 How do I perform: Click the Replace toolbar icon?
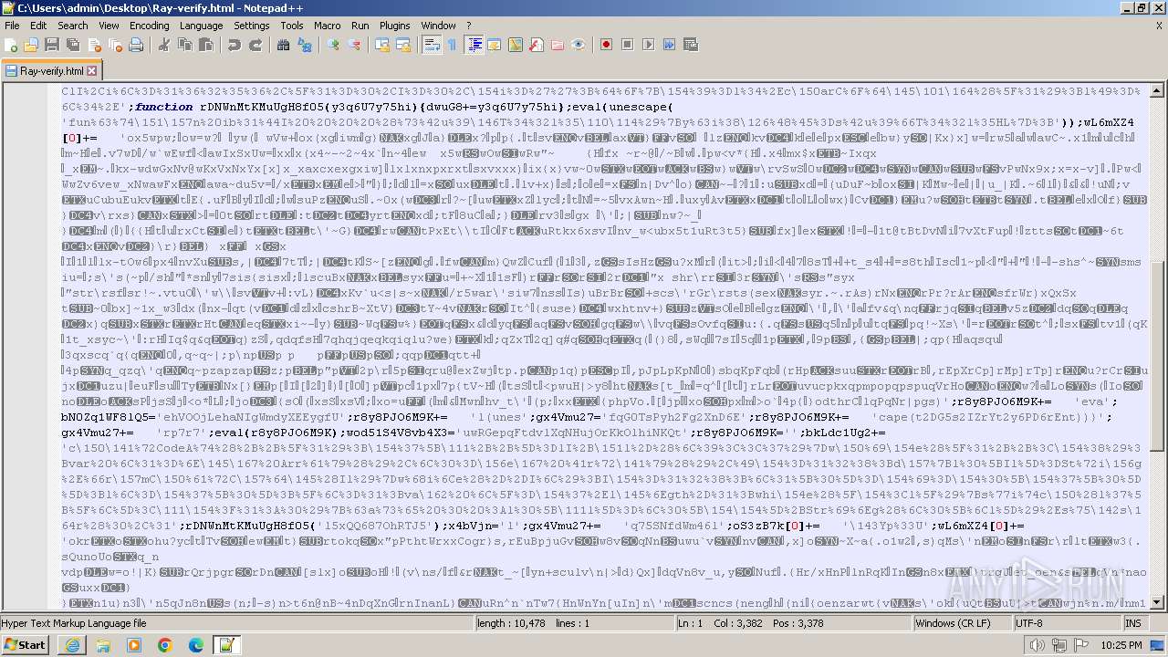click(304, 45)
